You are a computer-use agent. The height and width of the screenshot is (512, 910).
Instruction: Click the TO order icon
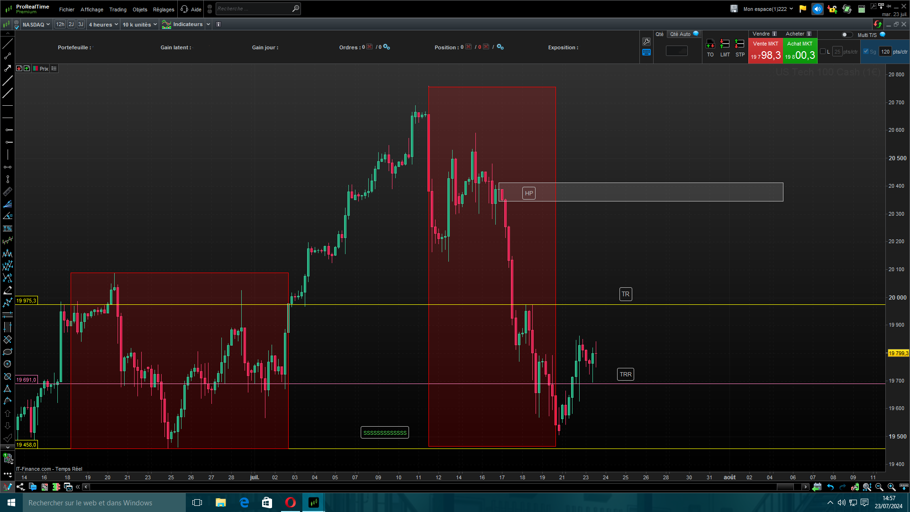click(x=710, y=44)
